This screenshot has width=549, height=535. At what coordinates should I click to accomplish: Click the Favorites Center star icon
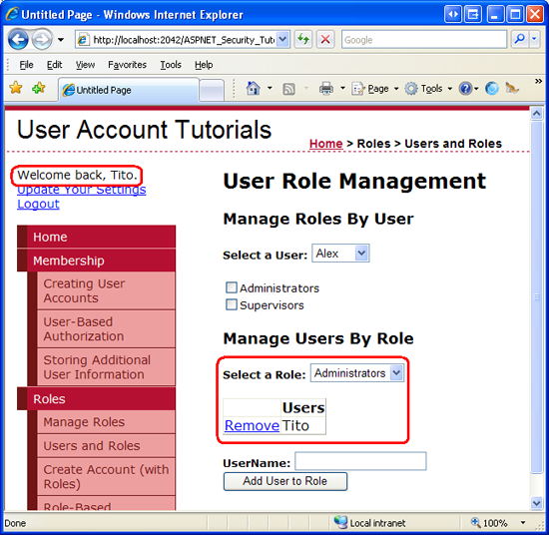(16, 88)
